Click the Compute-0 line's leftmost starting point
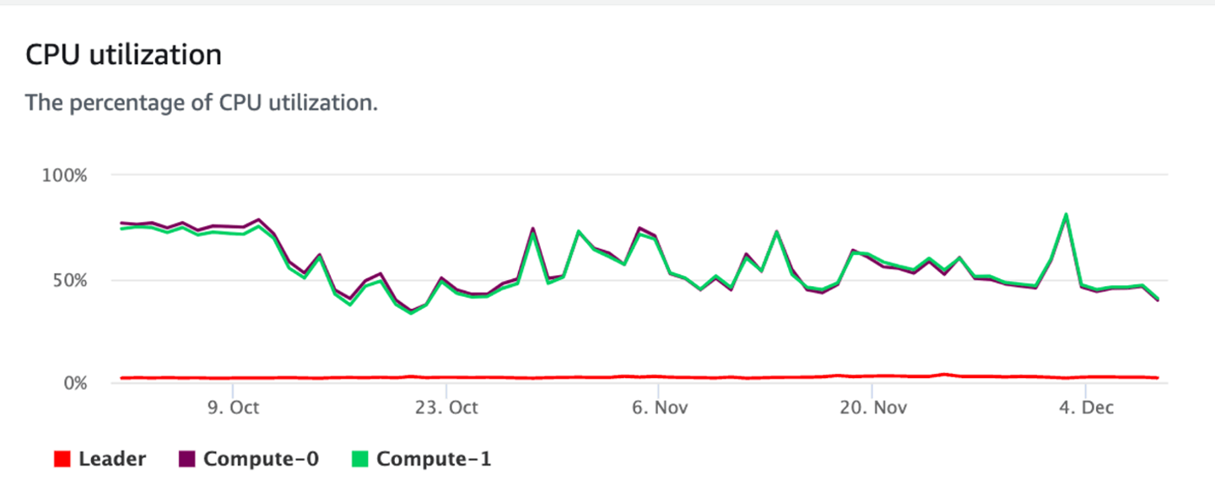This screenshot has width=1215, height=491. pos(121,223)
